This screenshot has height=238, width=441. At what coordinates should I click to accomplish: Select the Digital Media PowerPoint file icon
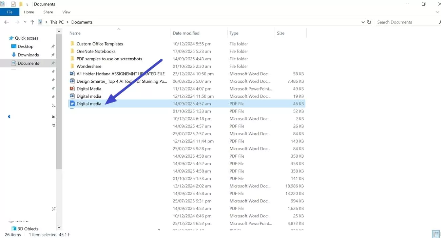(x=72, y=89)
